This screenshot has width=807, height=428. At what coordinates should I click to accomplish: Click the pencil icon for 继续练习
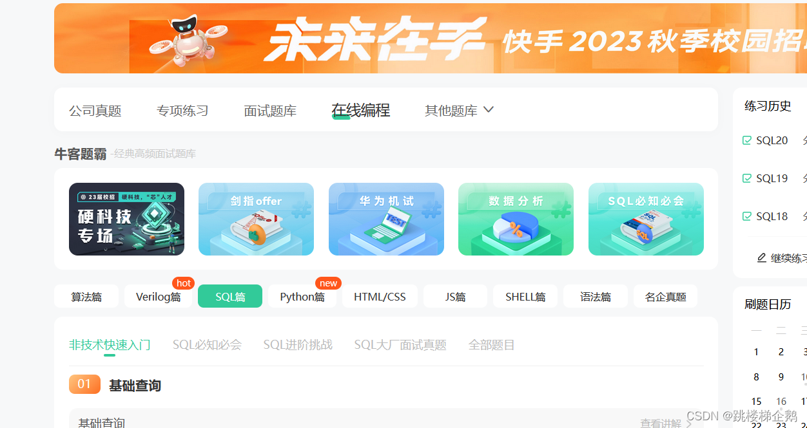(762, 257)
